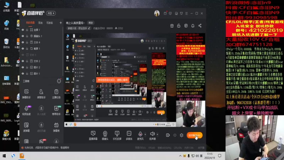Open the mail icon in title bar

click(165, 14)
